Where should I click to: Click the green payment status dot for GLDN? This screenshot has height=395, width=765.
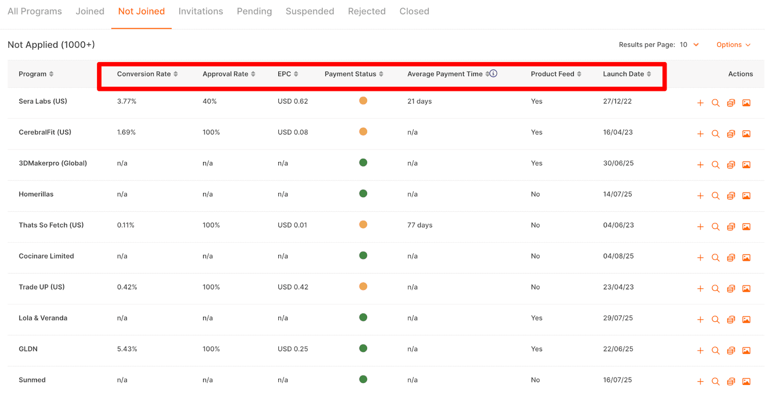[363, 348]
